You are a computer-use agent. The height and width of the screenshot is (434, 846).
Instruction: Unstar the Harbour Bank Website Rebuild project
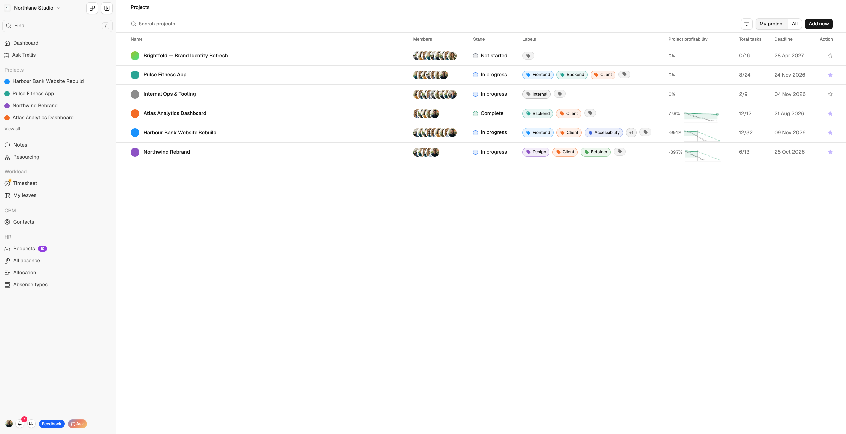point(830,132)
